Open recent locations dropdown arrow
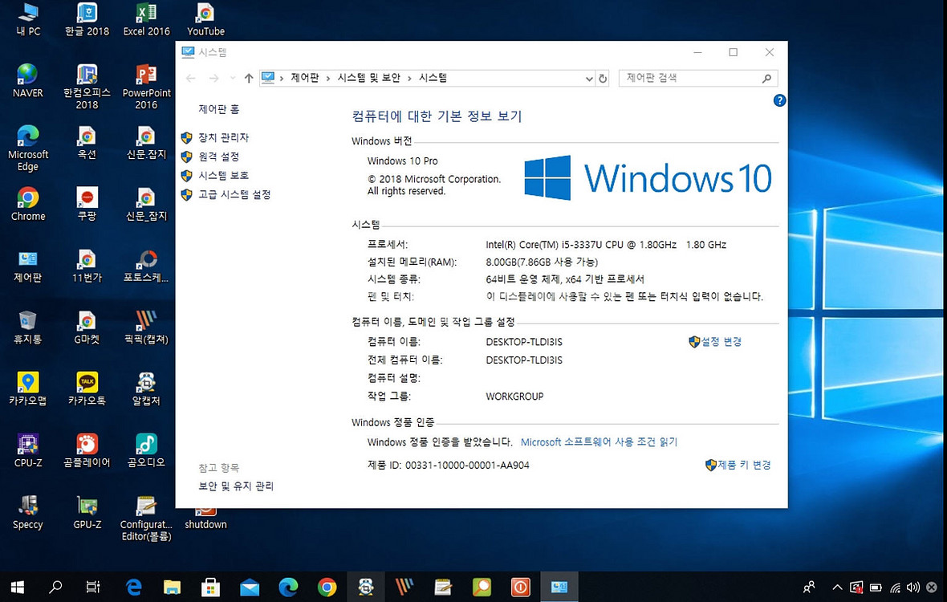Viewport: 947px width, 602px height. pos(233,78)
